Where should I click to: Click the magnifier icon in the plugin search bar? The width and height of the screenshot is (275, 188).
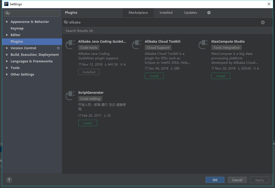click(x=66, y=22)
